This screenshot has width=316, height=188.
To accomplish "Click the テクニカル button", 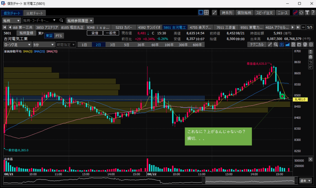I will 257,45.
